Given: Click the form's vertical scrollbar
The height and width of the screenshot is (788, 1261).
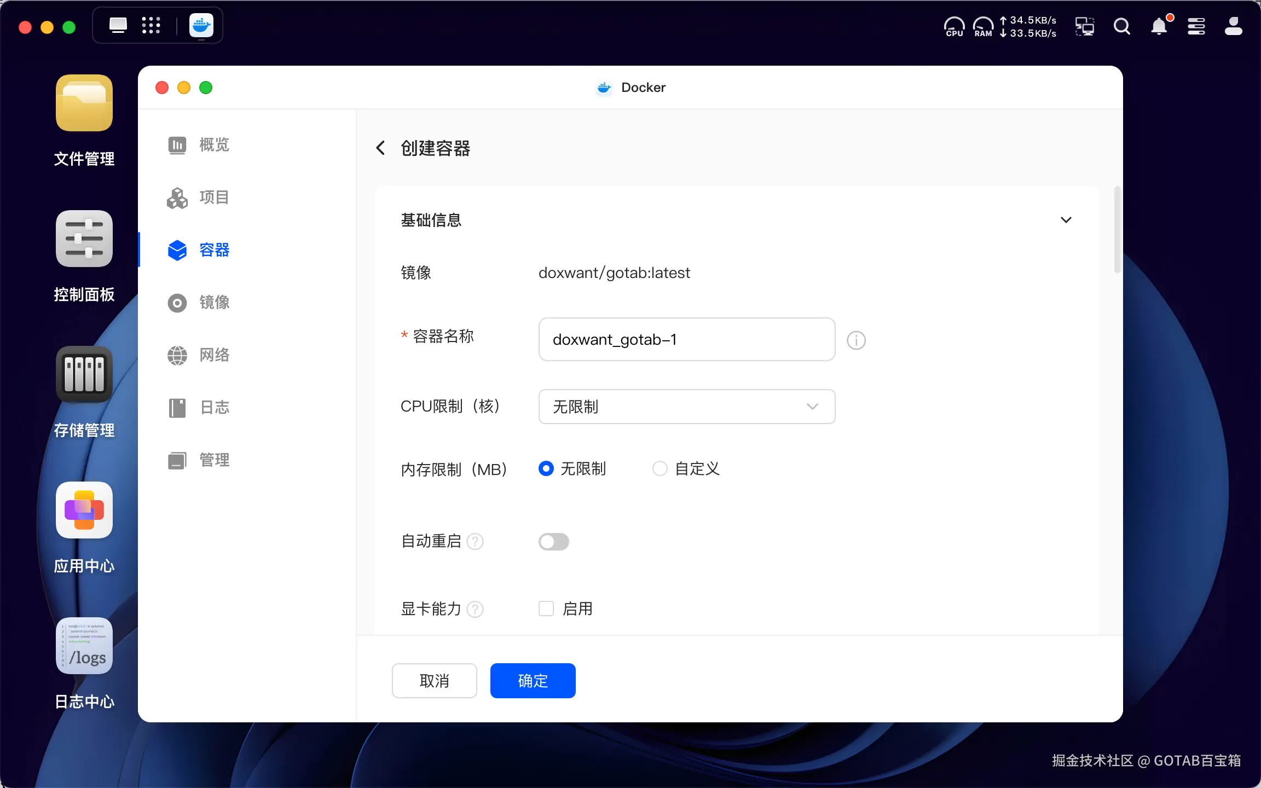Looking at the screenshot, I should click(1117, 230).
